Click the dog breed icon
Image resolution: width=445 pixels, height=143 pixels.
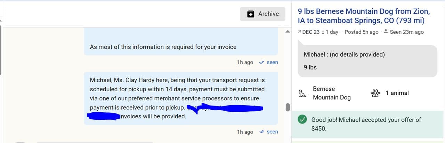pos(302,93)
